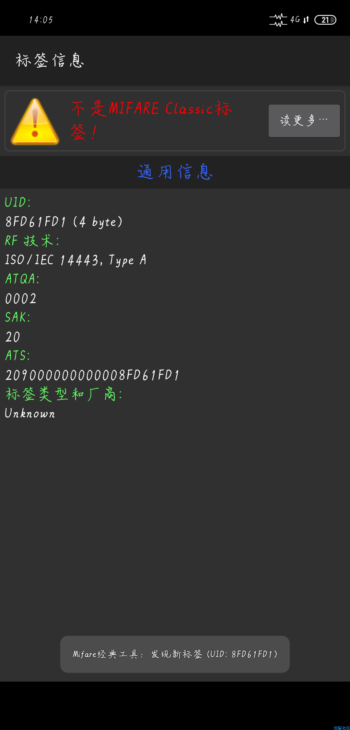This screenshot has width=350, height=730.
Task: Tap the ATS value 2090000000000008FD61FD1
Action: tap(92, 375)
